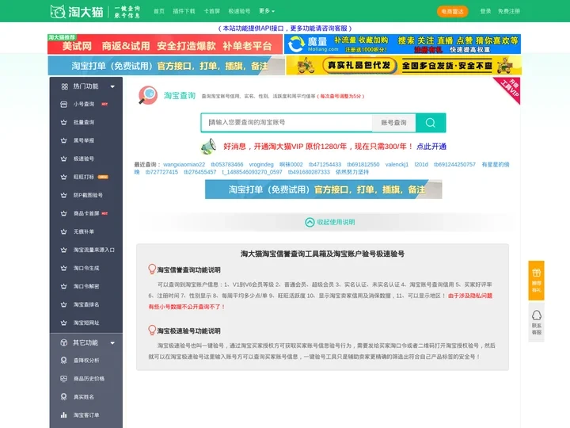Click the magnifier icon next to 淘宝查询 title
The image size is (570, 428).
[147, 95]
